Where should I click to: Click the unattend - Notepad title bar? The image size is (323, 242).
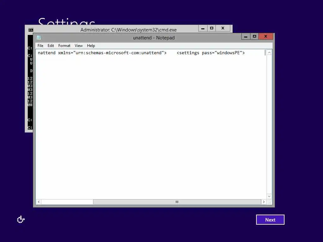pyautogui.click(x=154, y=38)
